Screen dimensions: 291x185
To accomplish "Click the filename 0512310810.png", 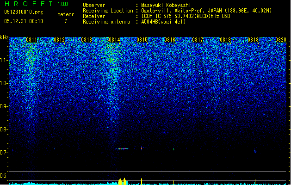I will click(x=24, y=12).
